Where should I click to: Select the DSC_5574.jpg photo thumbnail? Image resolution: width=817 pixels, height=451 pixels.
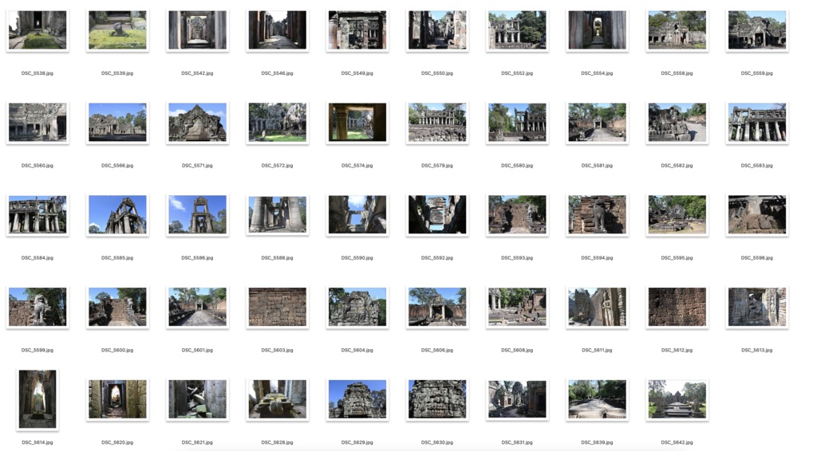[x=357, y=122]
